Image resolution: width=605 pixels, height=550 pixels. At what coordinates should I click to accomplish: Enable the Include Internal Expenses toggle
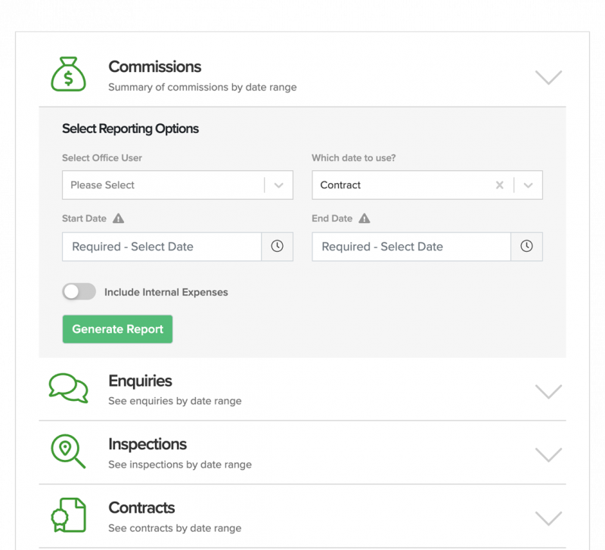pyautogui.click(x=79, y=292)
